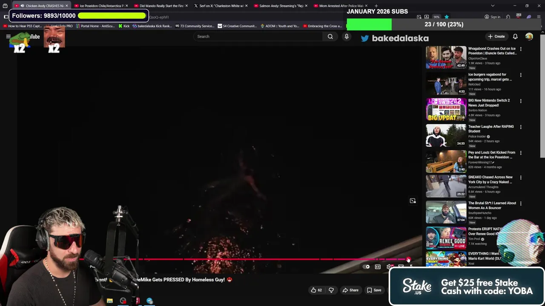Open the browser extensions puzzle icon

[508, 17]
